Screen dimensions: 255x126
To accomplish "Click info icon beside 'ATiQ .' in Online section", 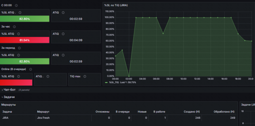I will (48, 76).
